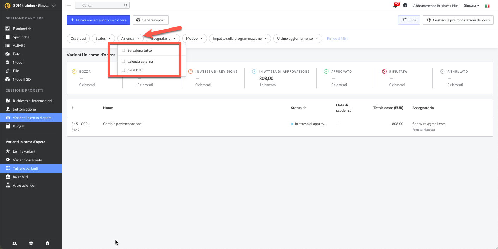Tick the azienda esterna checkbox

click(x=123, y=61)
